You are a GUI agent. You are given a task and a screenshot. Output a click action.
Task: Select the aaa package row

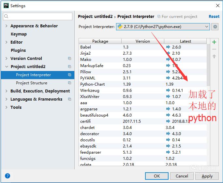tap(143, 103)
